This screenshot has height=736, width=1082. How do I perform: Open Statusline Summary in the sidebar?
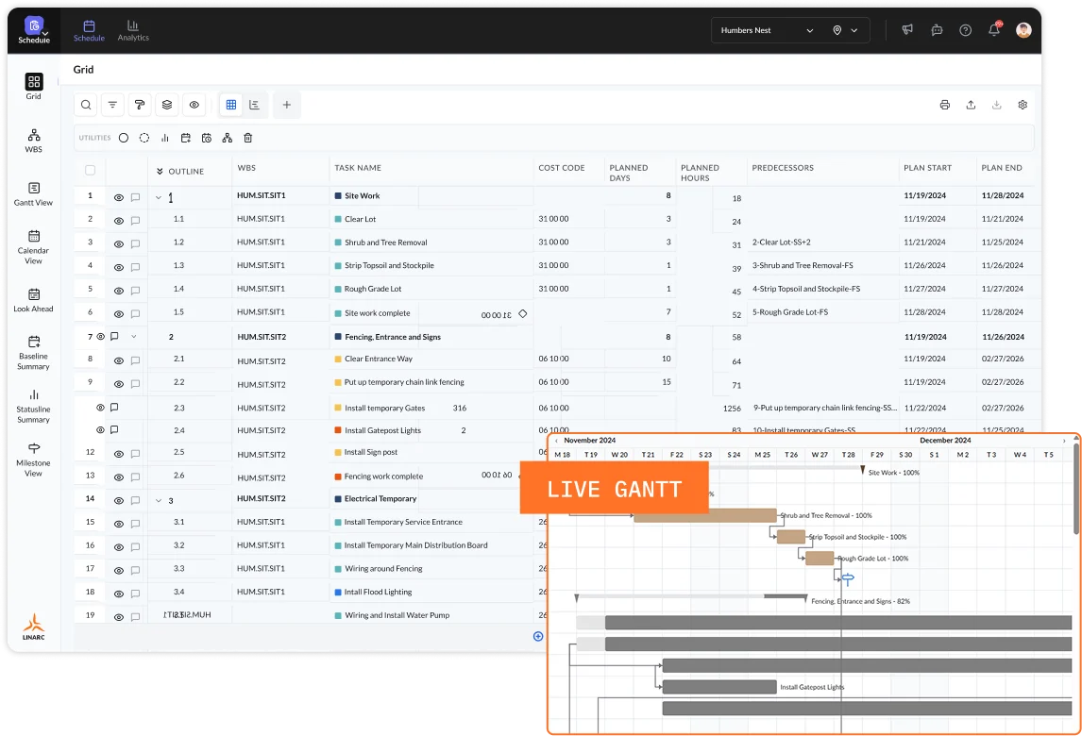(x=34, y=407)
